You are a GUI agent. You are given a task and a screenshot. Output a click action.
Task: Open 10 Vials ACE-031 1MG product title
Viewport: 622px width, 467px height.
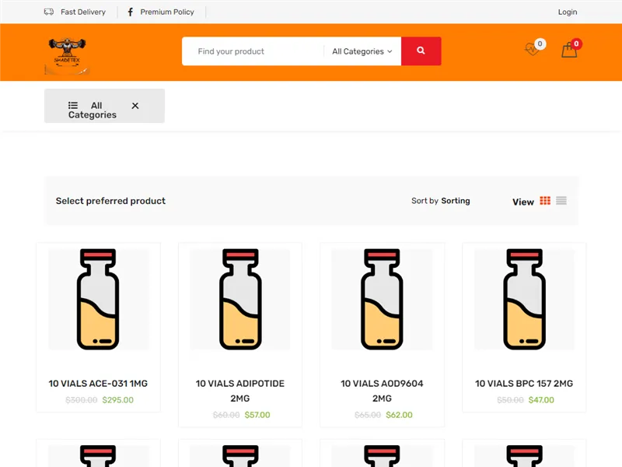(98, 384)
